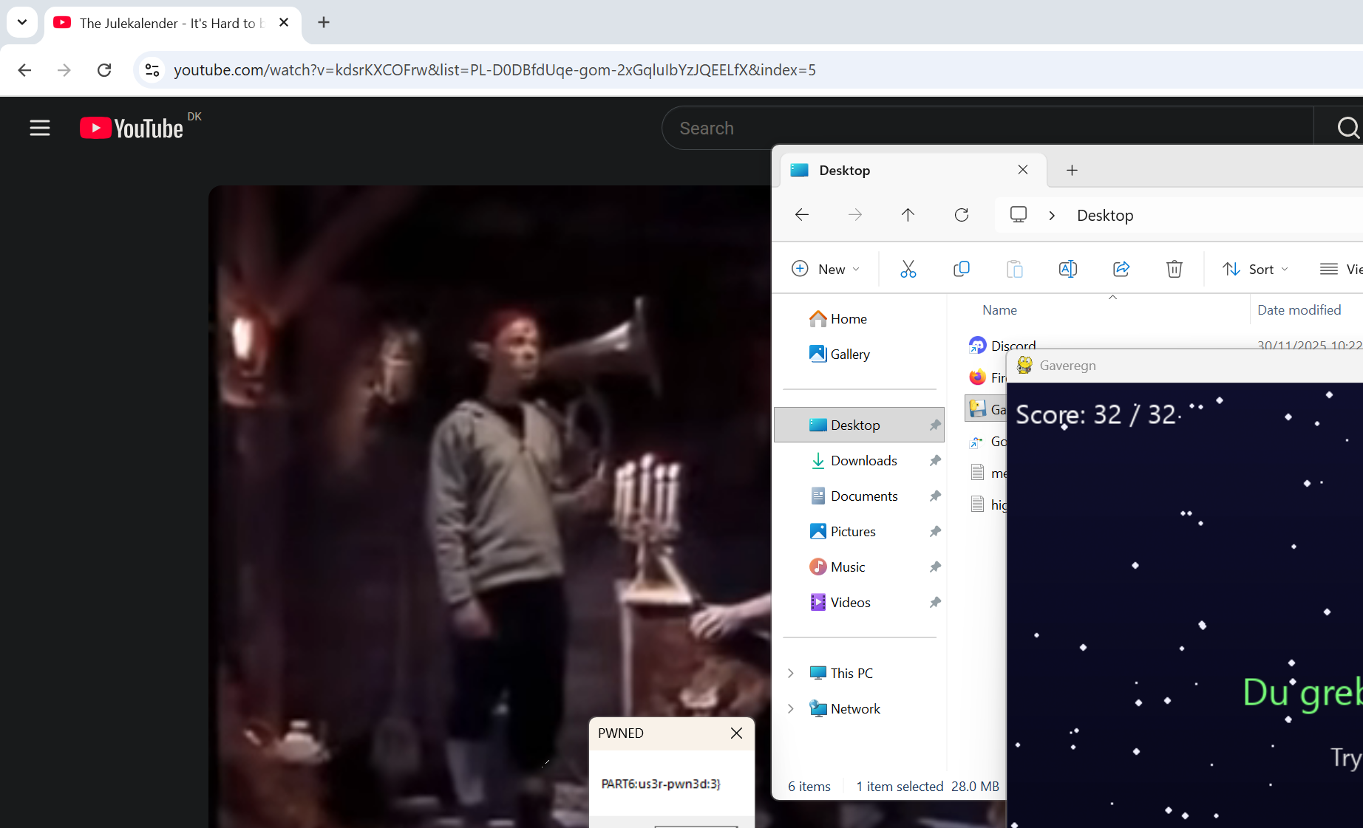
Task: Go up one folder level in Explorer
Action: click(908, 215)
